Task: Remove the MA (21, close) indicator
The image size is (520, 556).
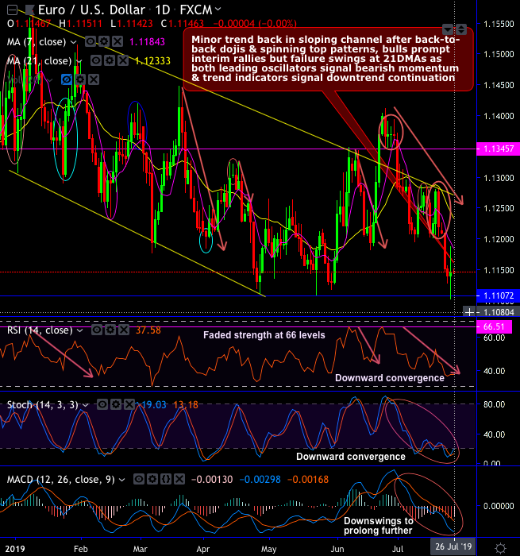Action: pos(123,60)
